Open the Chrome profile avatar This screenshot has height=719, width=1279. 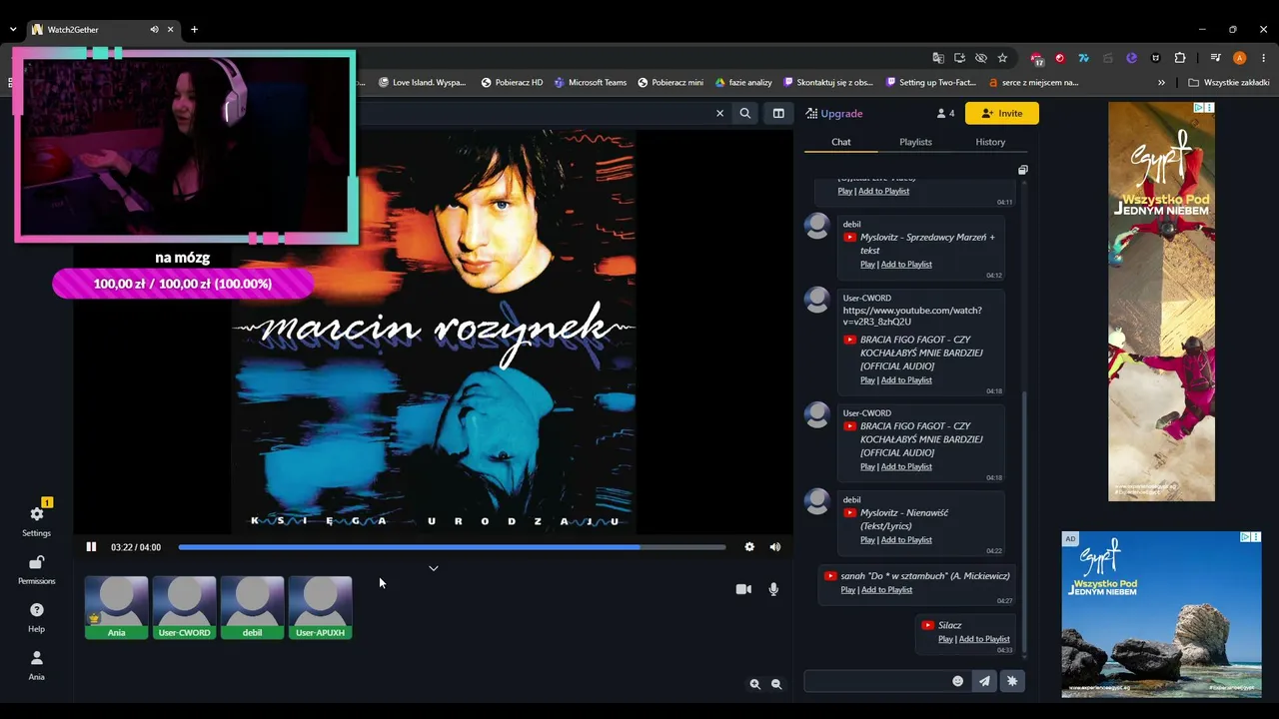pos(1240,58)
